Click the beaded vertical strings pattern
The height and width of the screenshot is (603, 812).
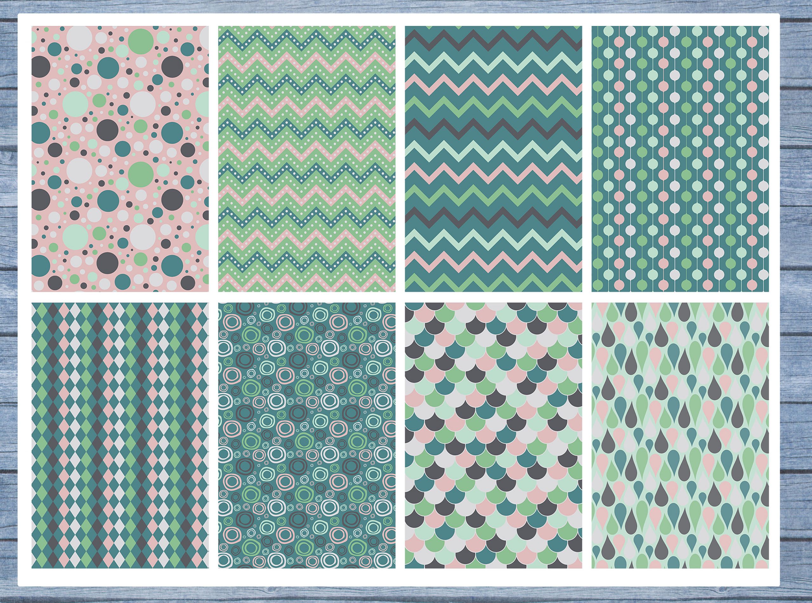pyautogui.click(x=680, y=159)
